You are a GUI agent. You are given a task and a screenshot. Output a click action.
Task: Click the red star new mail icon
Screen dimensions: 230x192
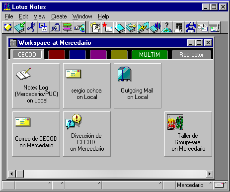pyautogui.click(x=107, y=27)
